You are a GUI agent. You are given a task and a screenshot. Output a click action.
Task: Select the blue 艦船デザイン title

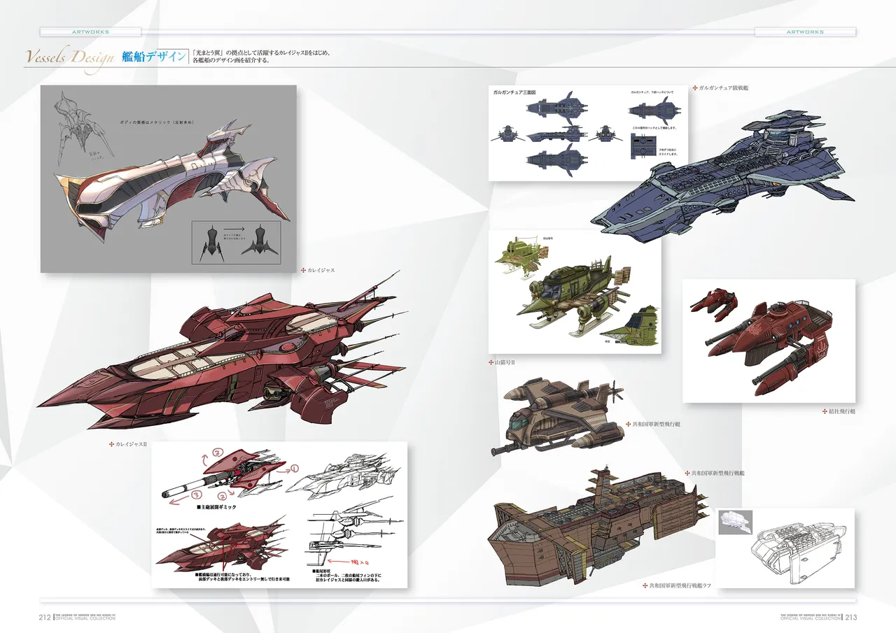[154, 56]
